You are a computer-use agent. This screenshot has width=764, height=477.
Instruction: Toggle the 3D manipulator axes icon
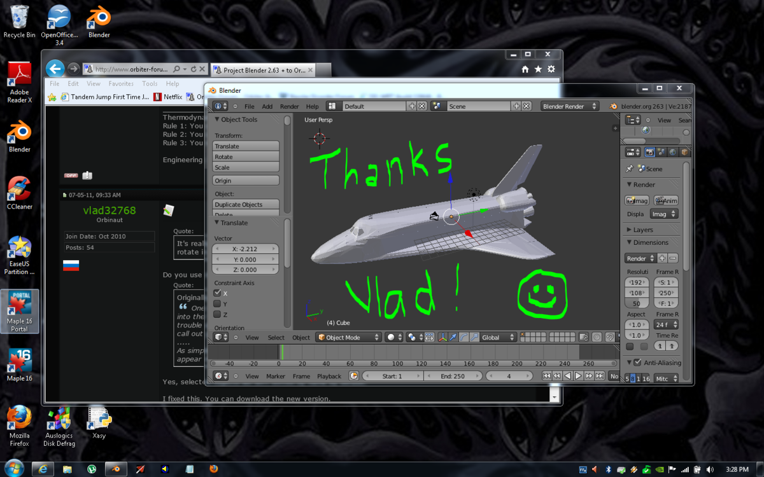pyautogui.click(x=443, y=337)
